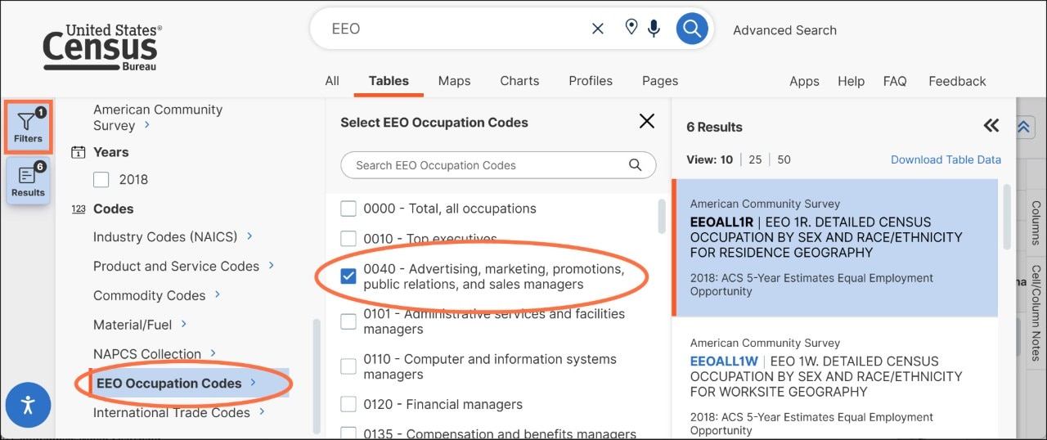Open the Filters panel button
The height and width of the screenshot is (440, 1047).
(x=28, y=127)
